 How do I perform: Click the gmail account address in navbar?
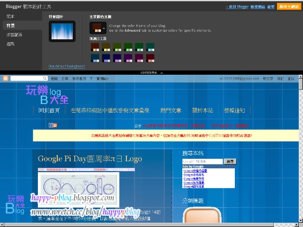pyautogui.click(x=239, y=79)
